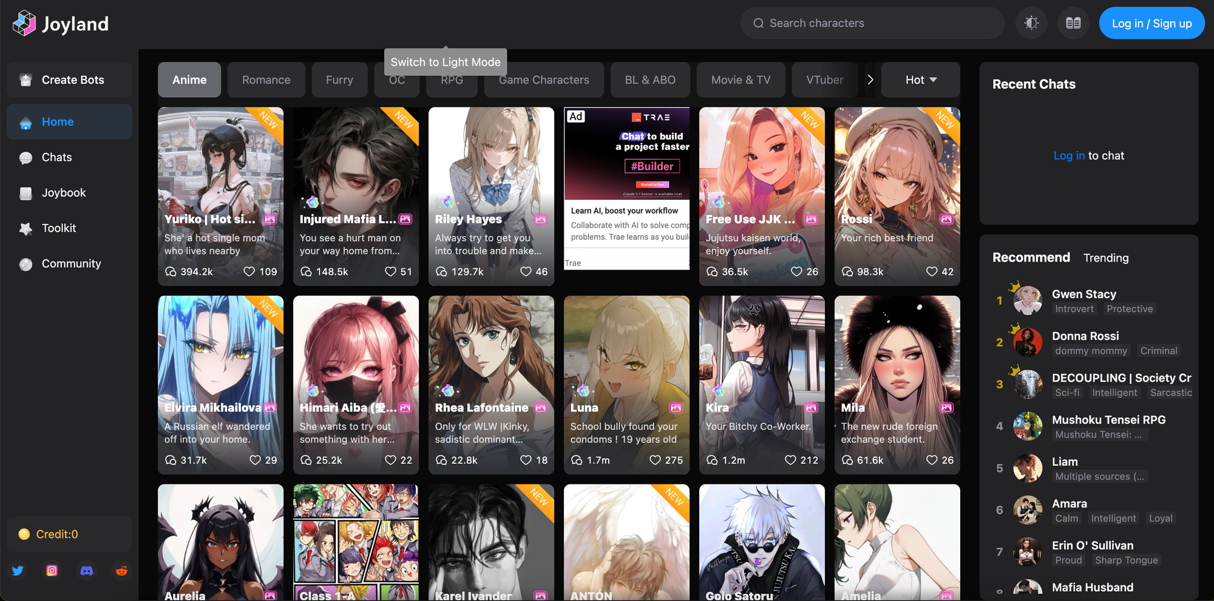Like Luna card via heart icon
Viewport: 1214px width, 601px height.
(655, 460)
